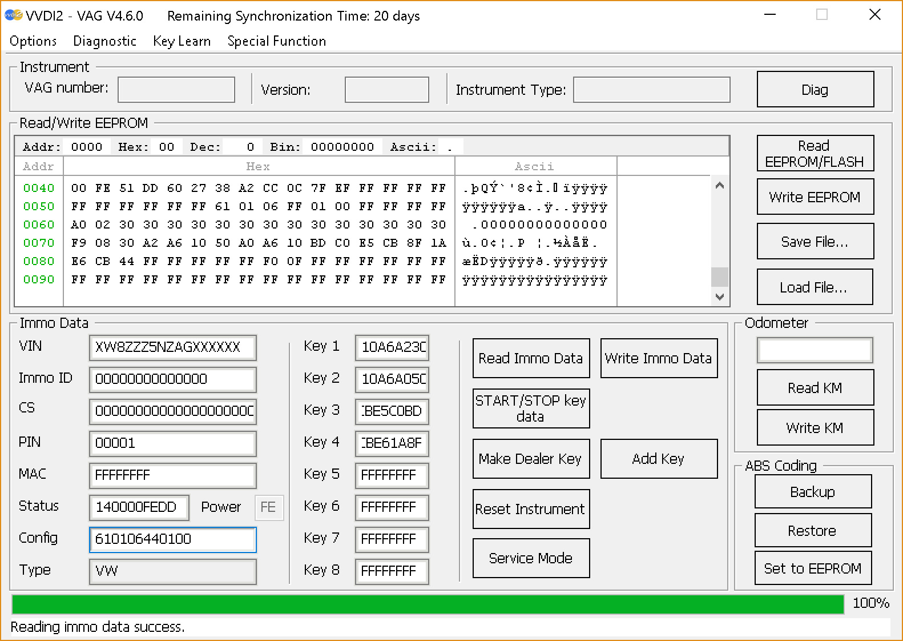Click the hex viewer scroll down arrow
903x641 pixels.
click(x=720, y=297)
